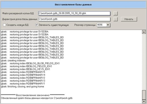Click the database directory path input field
Viewport: 147px width, 104px height.
click(74, 19)
